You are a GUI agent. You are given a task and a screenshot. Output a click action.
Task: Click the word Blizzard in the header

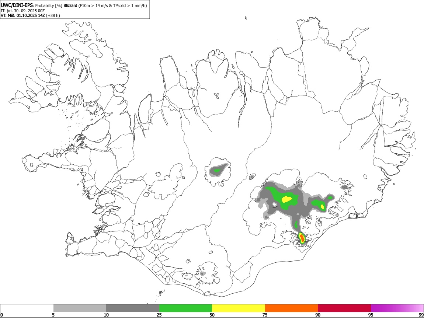70,6
